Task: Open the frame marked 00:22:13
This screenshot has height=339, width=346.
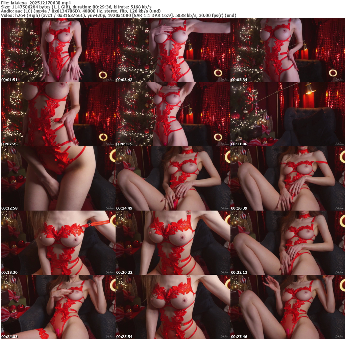Action: pyautogui.click(x=288, y=243)
